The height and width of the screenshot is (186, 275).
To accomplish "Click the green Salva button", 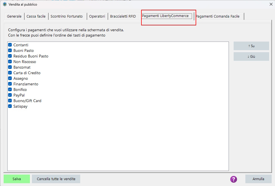I will coord(17,179).
